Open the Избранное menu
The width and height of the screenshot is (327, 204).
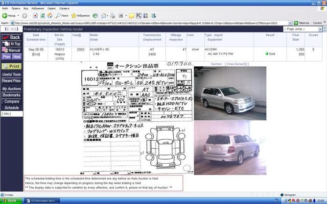(38, 9)
